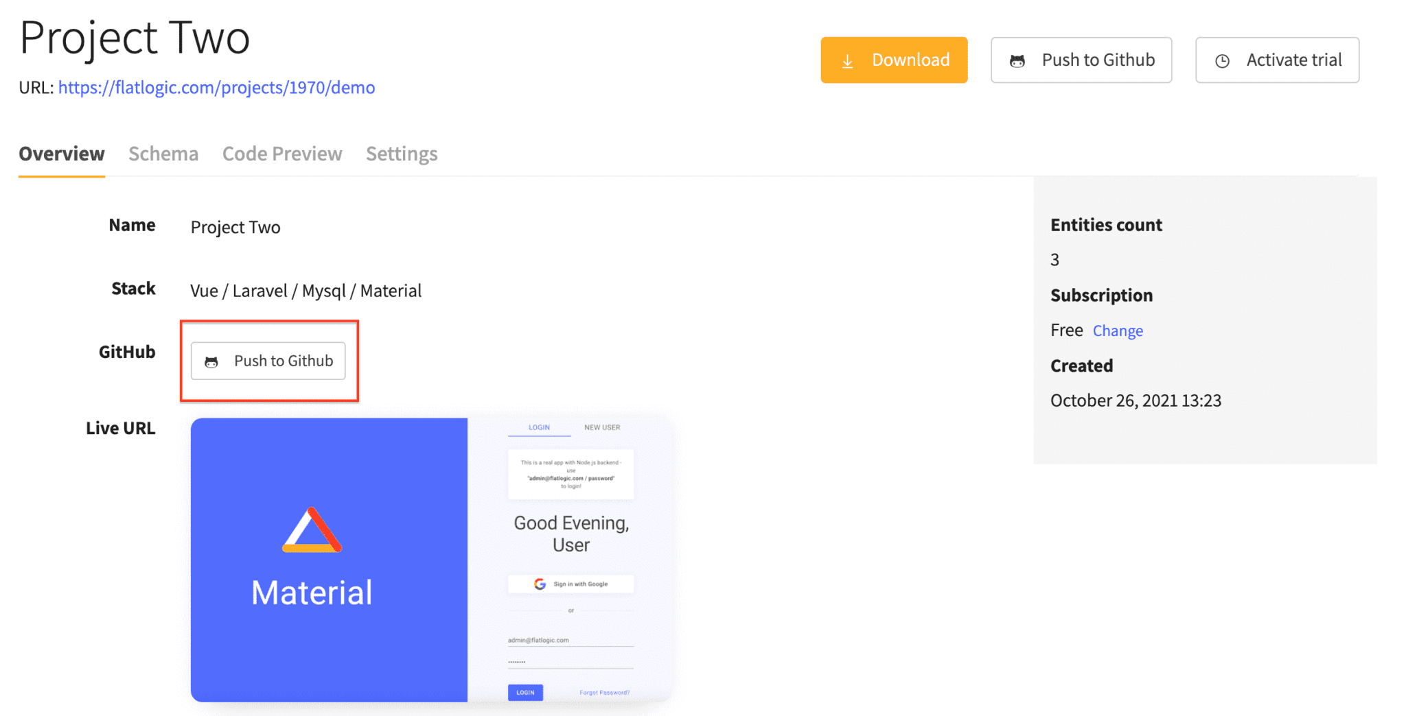Screen dimensions: 1406x716
Task: Click the Google G logo in the preview
Action: point(540,584)
